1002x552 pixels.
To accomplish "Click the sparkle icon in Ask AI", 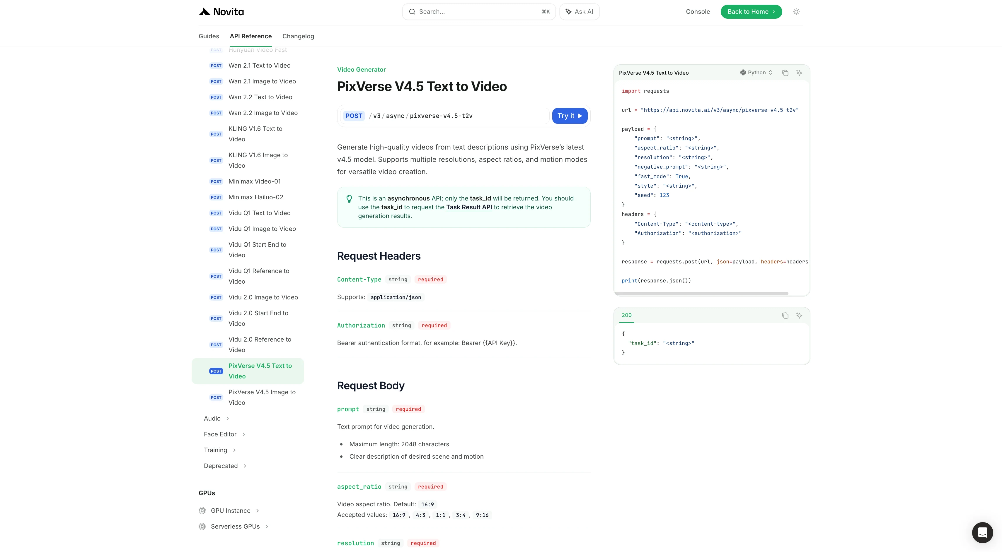I will [x=568, y=12].
